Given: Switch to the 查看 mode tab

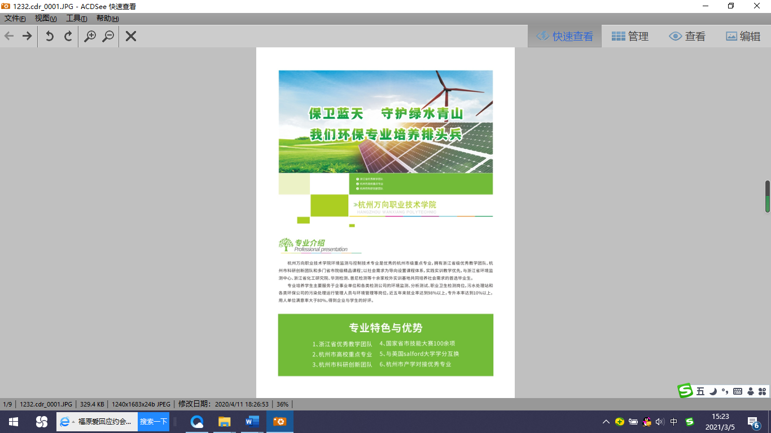Looking at the screenshot, I should tap(687, 36).
